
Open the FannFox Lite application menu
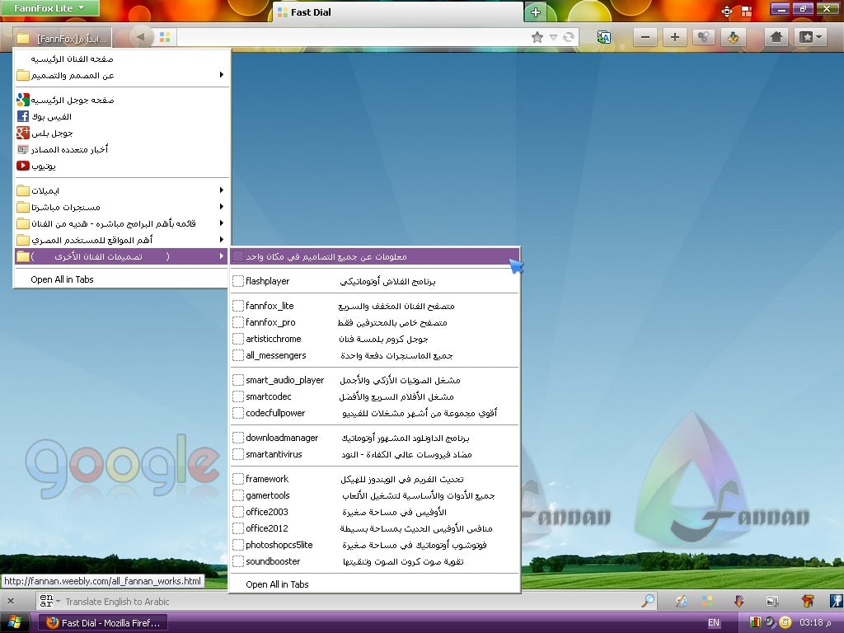pyautogui.click(x=49, y=8)
